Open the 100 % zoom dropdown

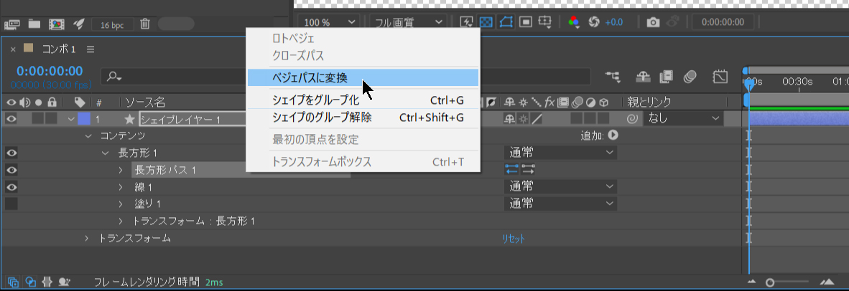point(327,22)
